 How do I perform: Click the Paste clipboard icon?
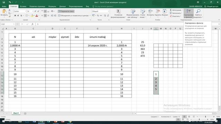4,11
